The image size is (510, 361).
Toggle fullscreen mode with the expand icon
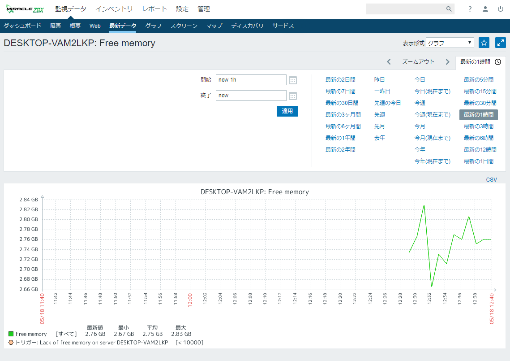pyautogui.click(x=501, y=43)
